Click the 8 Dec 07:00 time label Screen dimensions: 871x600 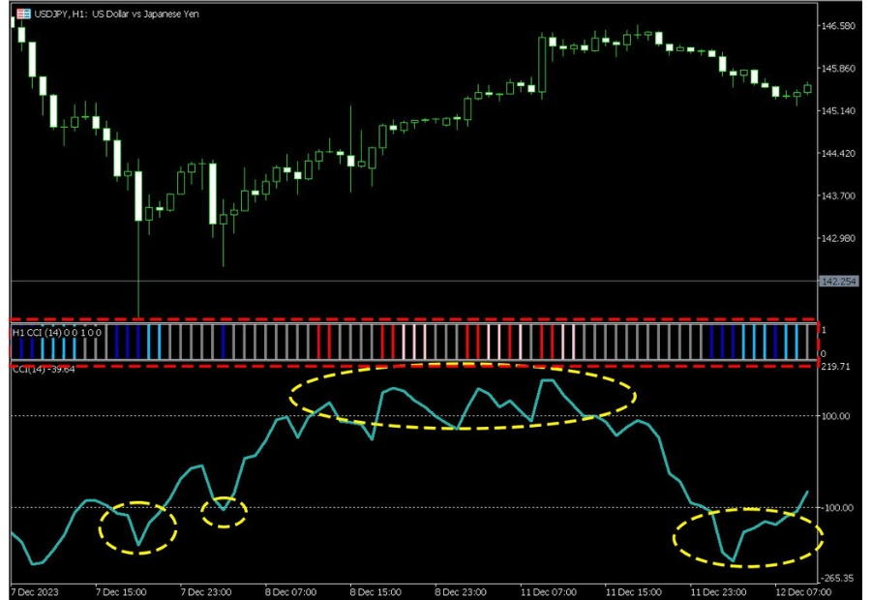click(x=291, y=590)
